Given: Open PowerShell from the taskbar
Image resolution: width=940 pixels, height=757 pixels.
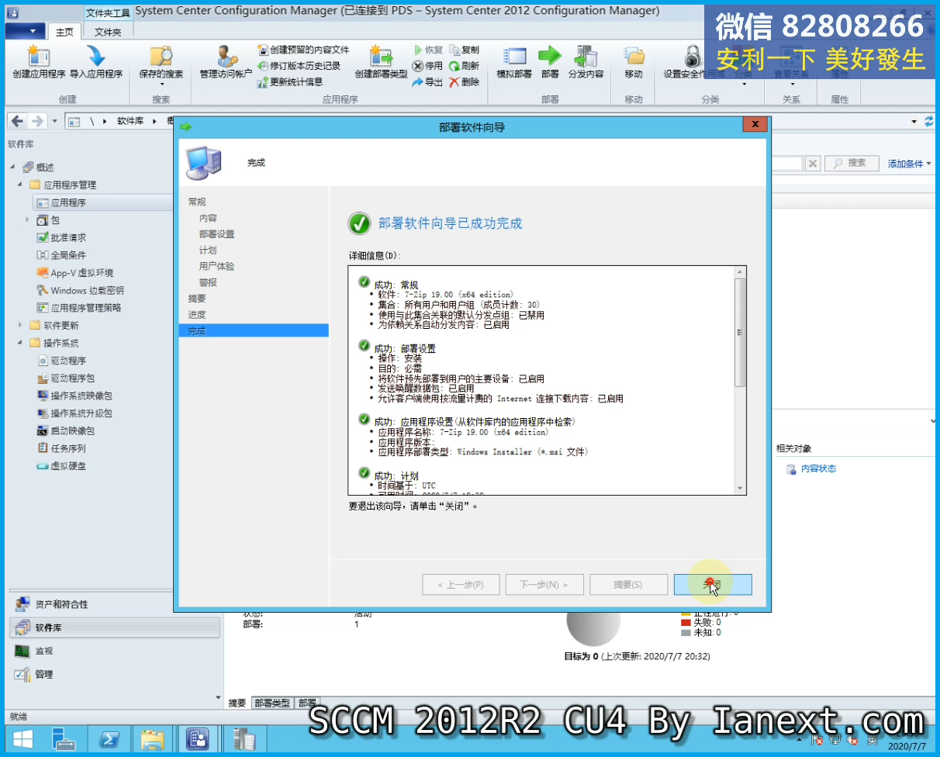Looking at the screenshot, I should [x=109, y=740].
